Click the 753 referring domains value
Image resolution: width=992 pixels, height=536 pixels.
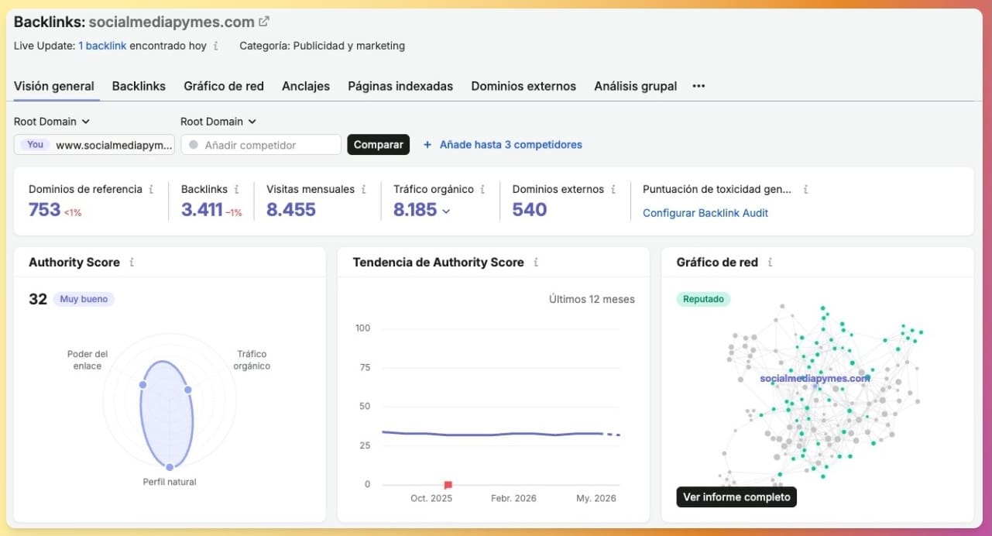click(44, 210)
